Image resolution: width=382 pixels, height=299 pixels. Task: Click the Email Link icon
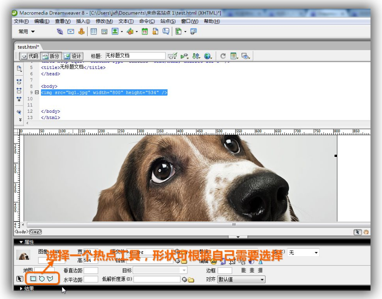(x=70, y=32)
